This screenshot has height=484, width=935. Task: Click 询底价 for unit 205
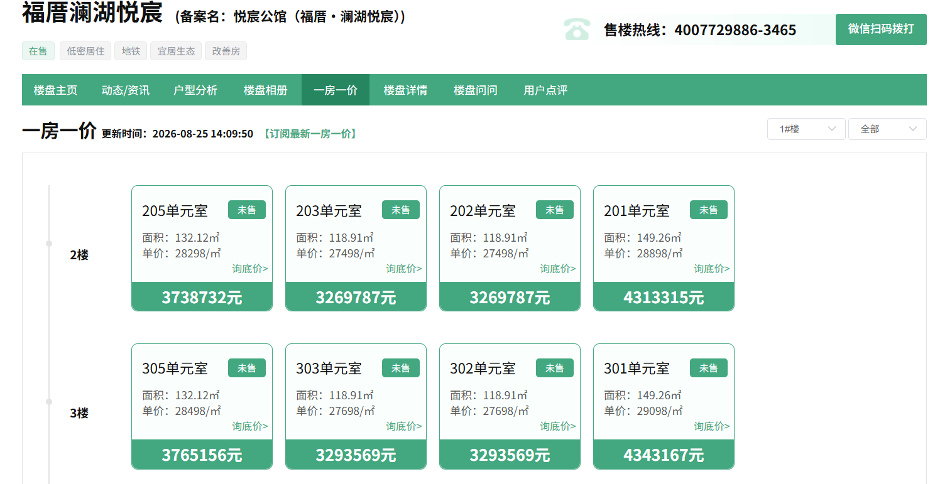pyautogui.click(x=250, y=269)
